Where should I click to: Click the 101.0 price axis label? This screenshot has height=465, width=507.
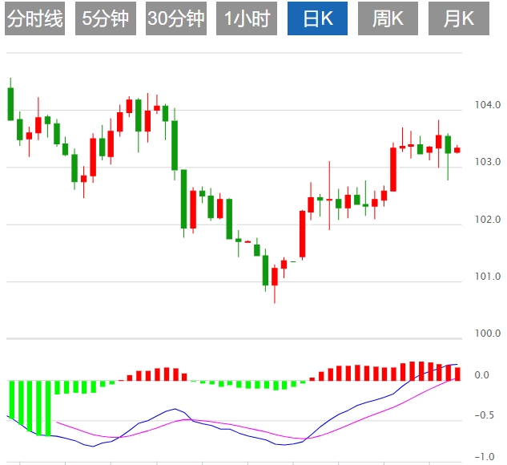488,277
